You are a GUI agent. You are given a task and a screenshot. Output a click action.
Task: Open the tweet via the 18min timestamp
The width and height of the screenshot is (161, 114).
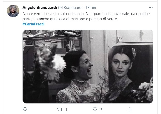tap(91, 8)
